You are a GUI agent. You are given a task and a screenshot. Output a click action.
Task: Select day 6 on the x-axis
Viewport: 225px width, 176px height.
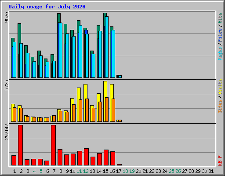pyautogui.click(x=47, y=171)
